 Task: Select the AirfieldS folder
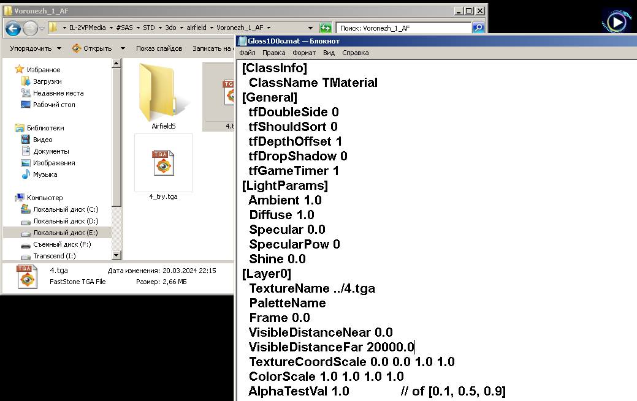[x=163, y=97]
